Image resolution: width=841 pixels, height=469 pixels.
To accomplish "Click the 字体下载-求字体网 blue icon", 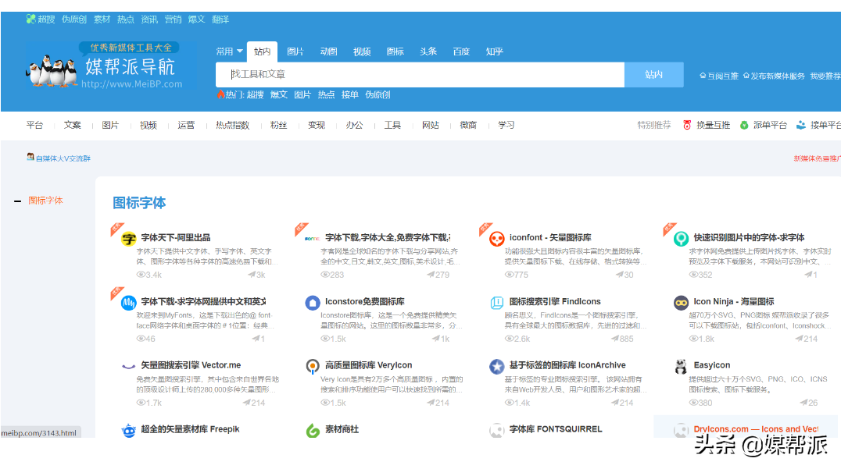I will 129,303.
